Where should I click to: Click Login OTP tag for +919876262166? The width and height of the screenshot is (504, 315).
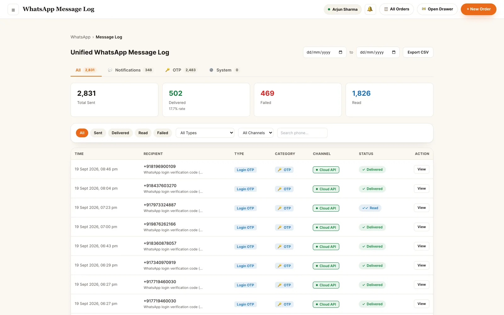245,227
